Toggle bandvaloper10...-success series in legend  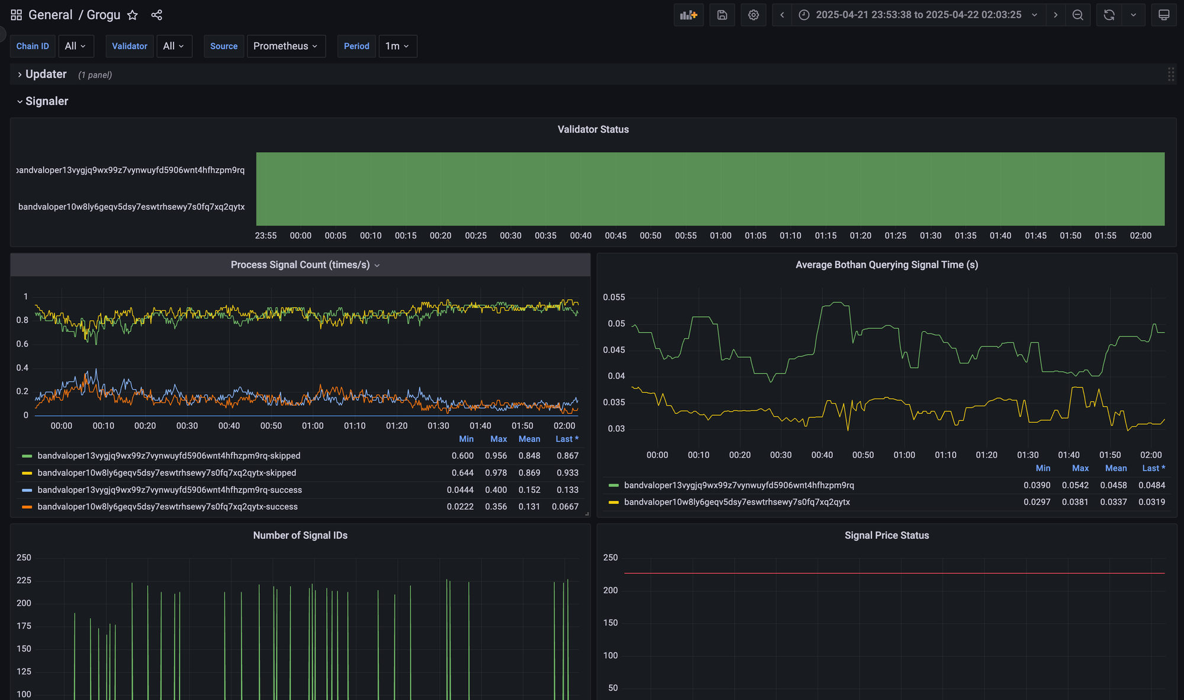click(x=168, y=506)
